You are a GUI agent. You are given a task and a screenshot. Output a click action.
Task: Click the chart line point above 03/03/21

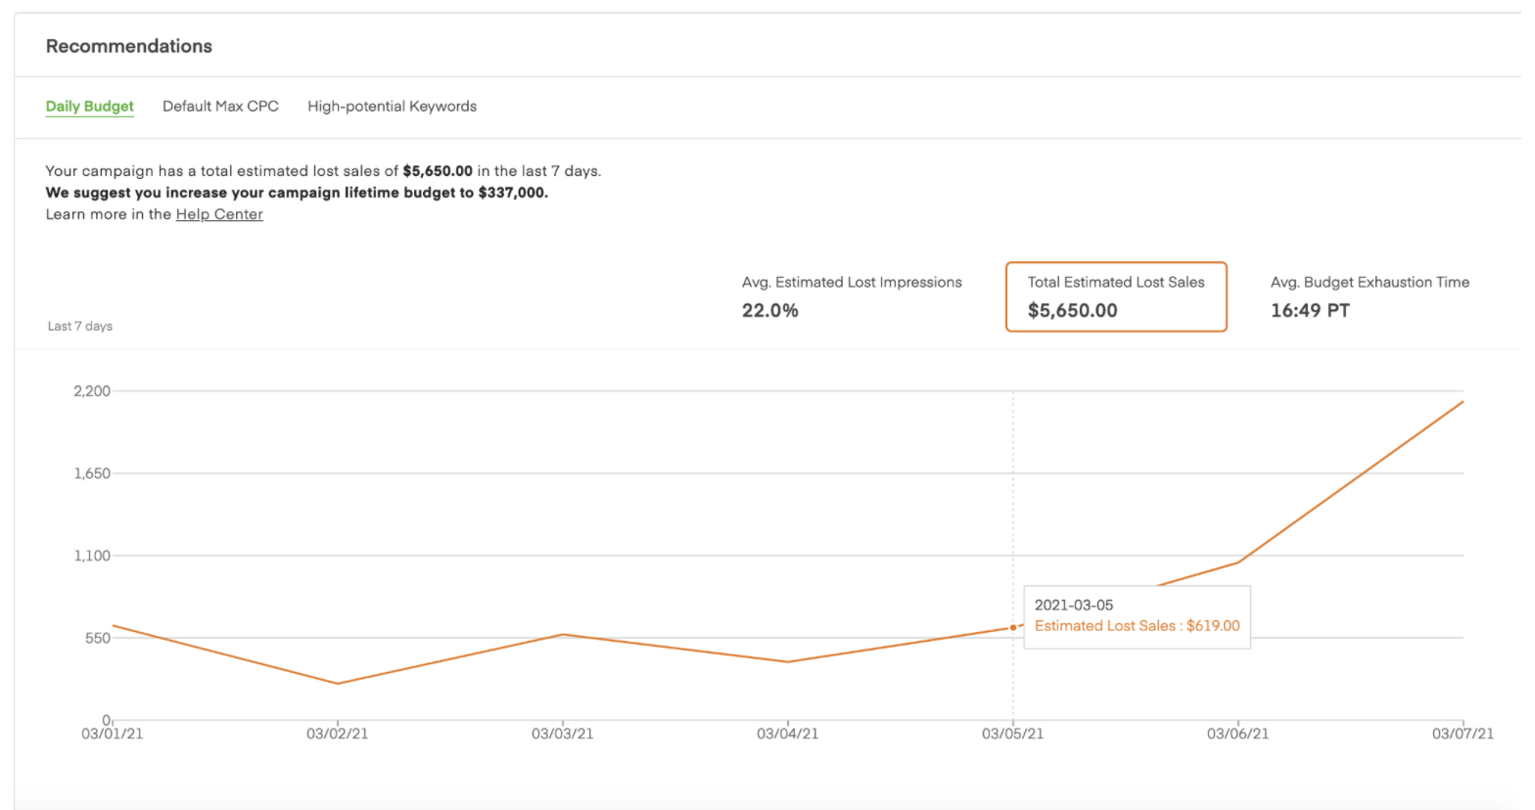coord(563,635)
